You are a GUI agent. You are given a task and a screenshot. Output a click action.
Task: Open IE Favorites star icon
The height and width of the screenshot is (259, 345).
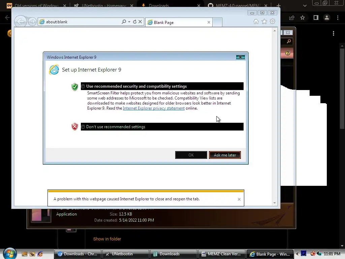pos(264,21)
